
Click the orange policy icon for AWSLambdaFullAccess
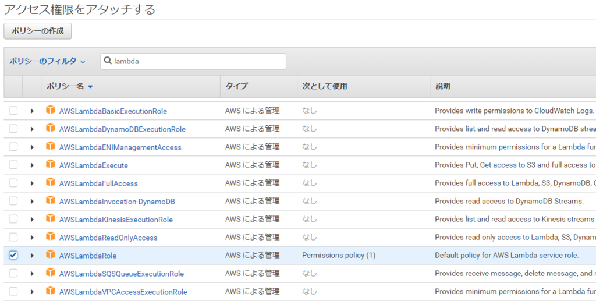(50, 182)
